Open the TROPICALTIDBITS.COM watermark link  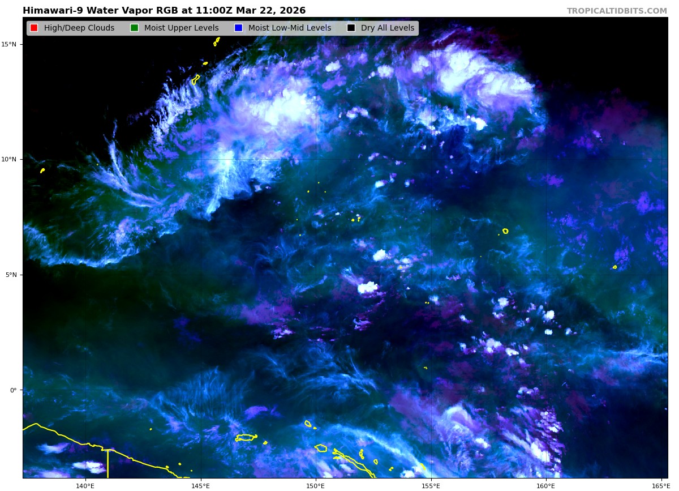point(617,11)
